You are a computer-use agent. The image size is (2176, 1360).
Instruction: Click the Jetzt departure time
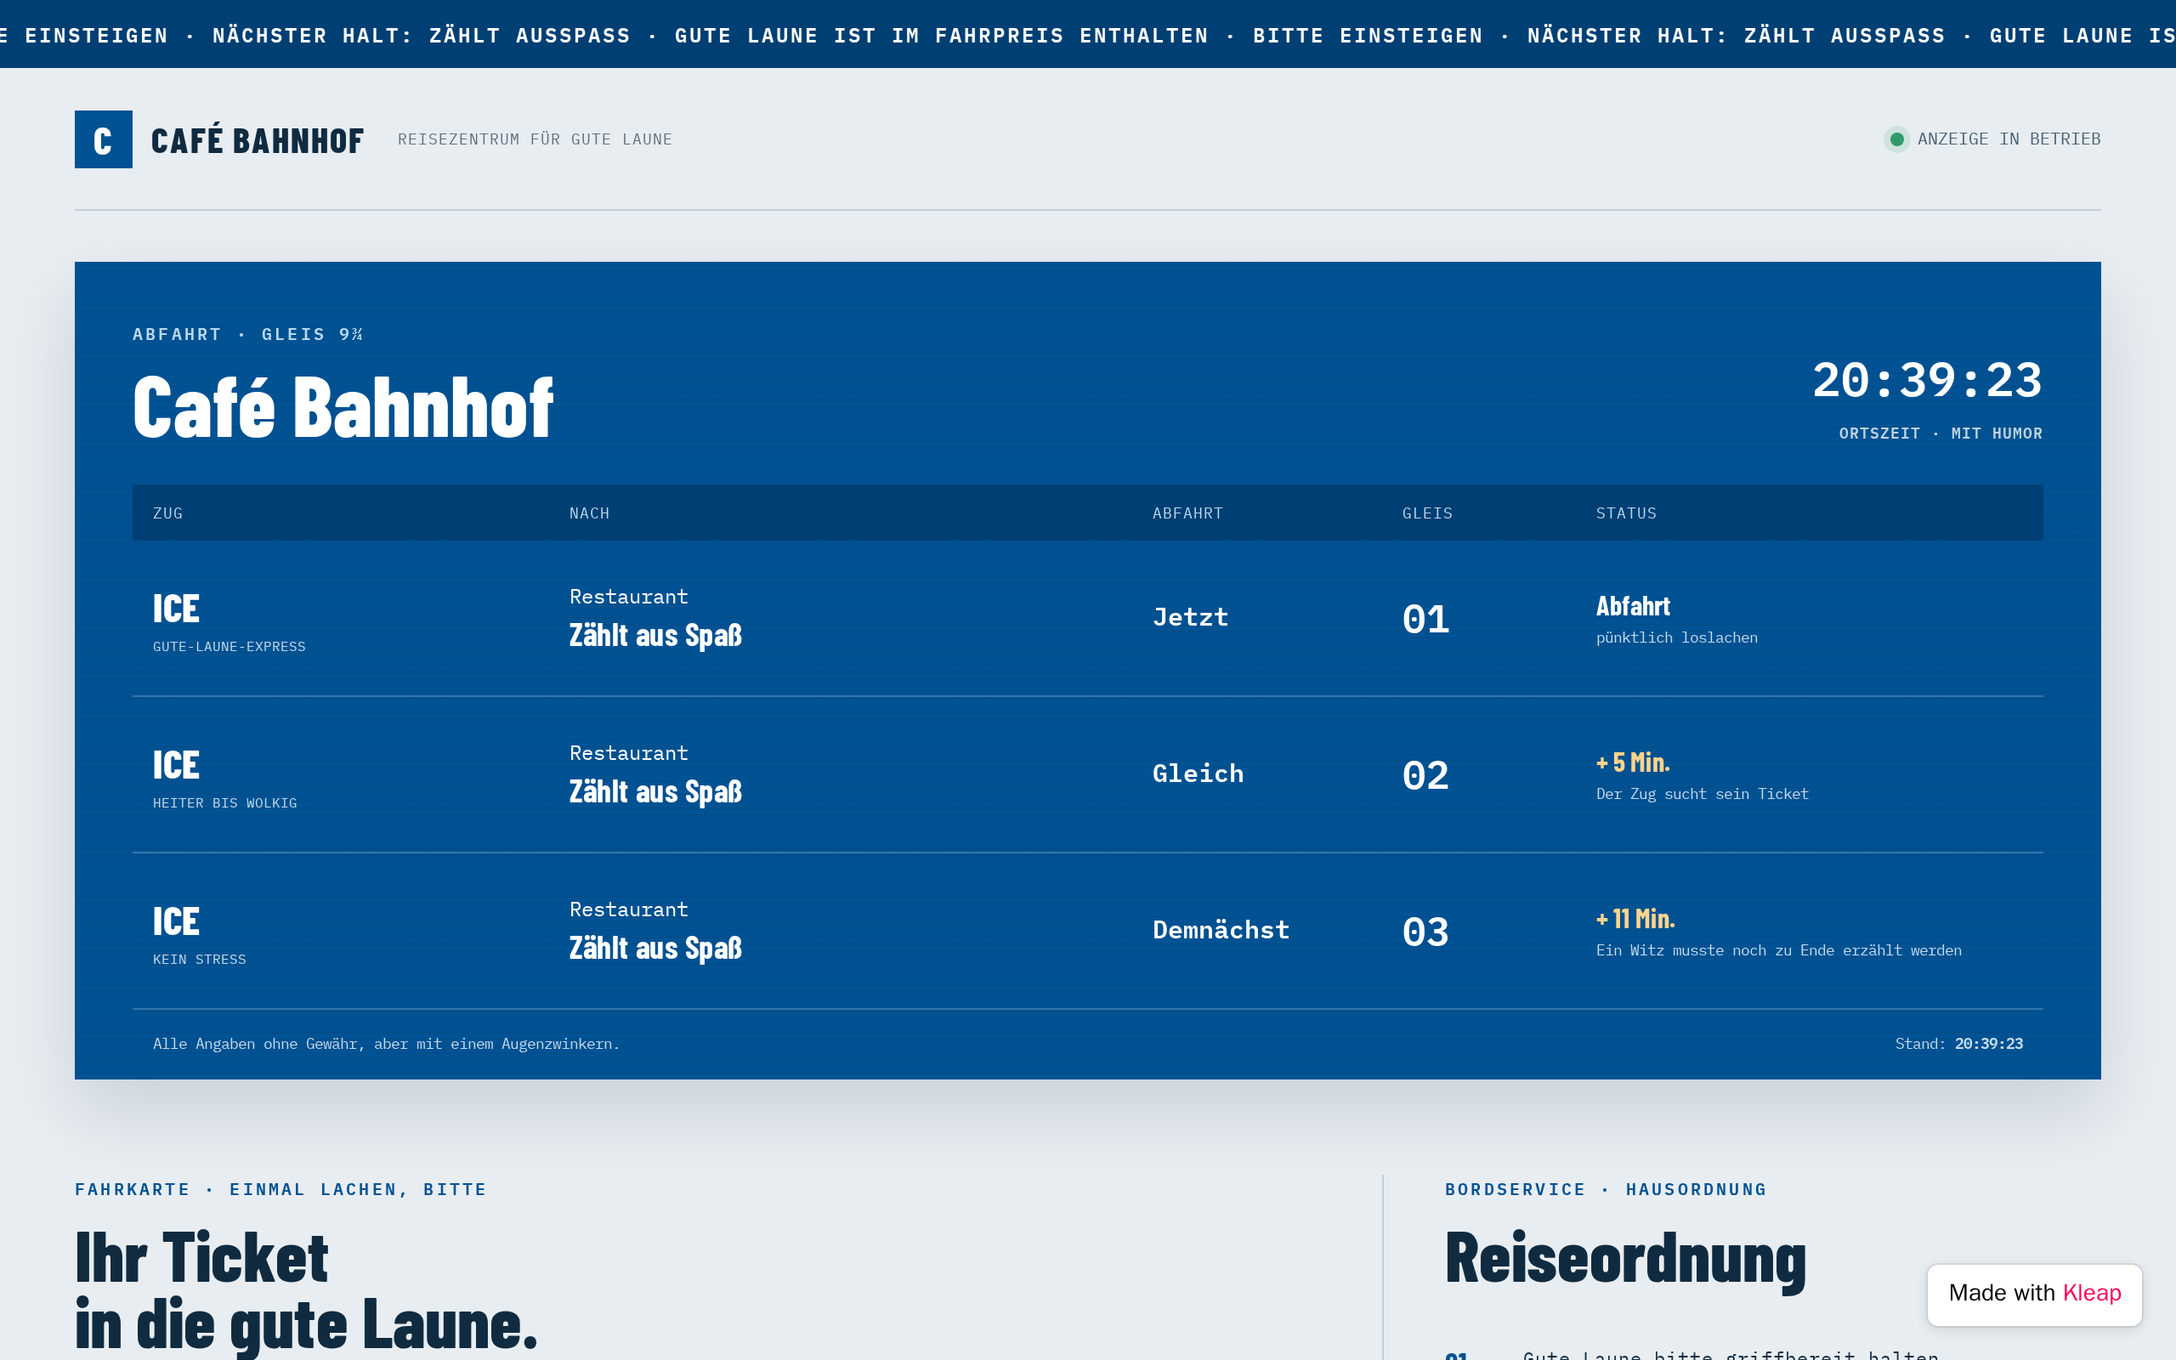1191,617
